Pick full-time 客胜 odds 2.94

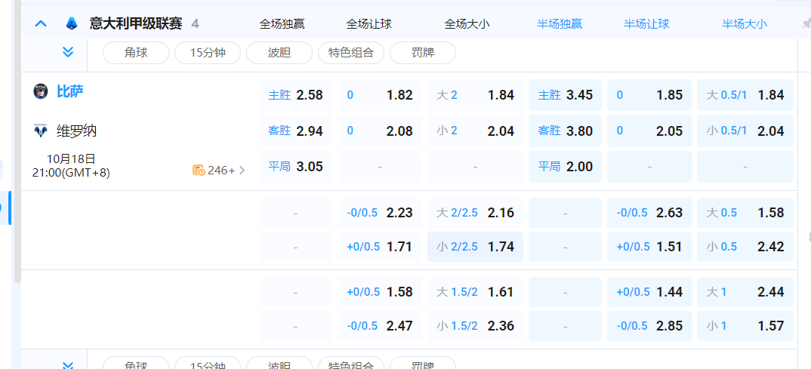pyautogui.click(x=296, y=131)
